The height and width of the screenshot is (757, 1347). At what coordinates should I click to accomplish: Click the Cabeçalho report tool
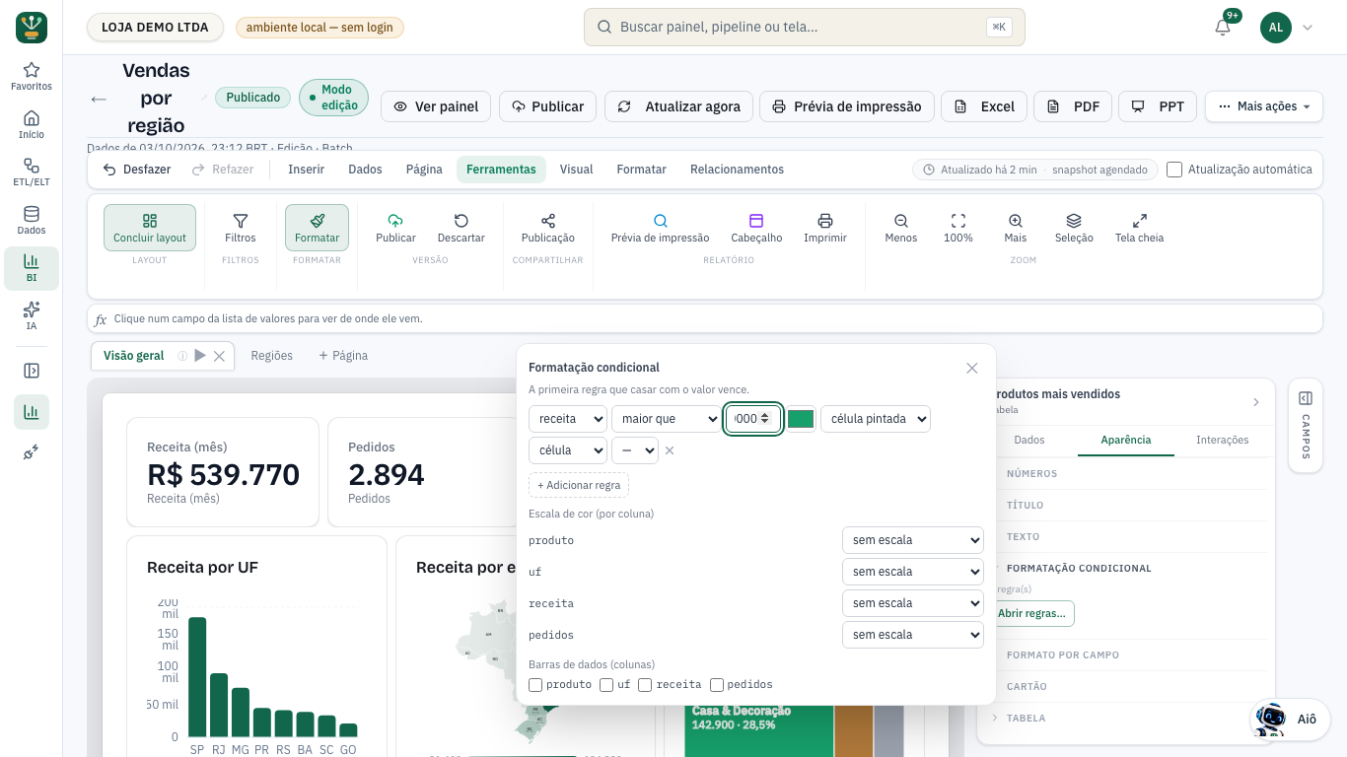point(756,228)
